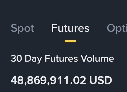The width and height of the screenshot is (127, 92).
Task: Click the word Day in heading
Action: coord(33,59)
